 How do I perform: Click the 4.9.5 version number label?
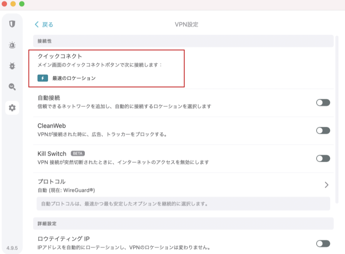pyautogui.click(x=12, y=248)
